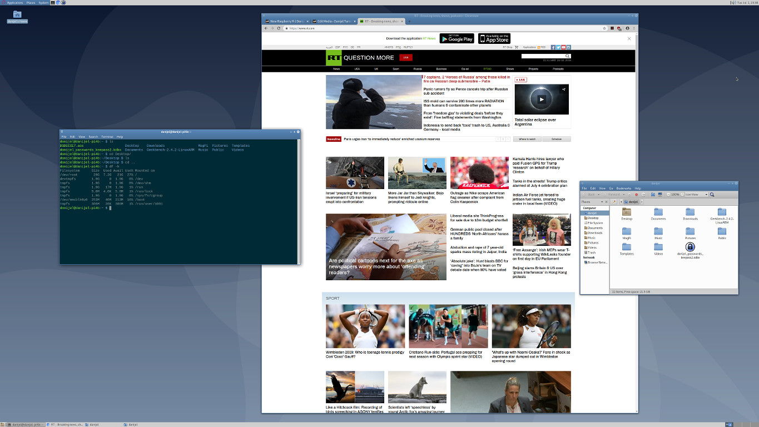759x427 pixels.
Task: Go up to parent folder in file manager
Action: pyautogui.click(x=629, y=195)
